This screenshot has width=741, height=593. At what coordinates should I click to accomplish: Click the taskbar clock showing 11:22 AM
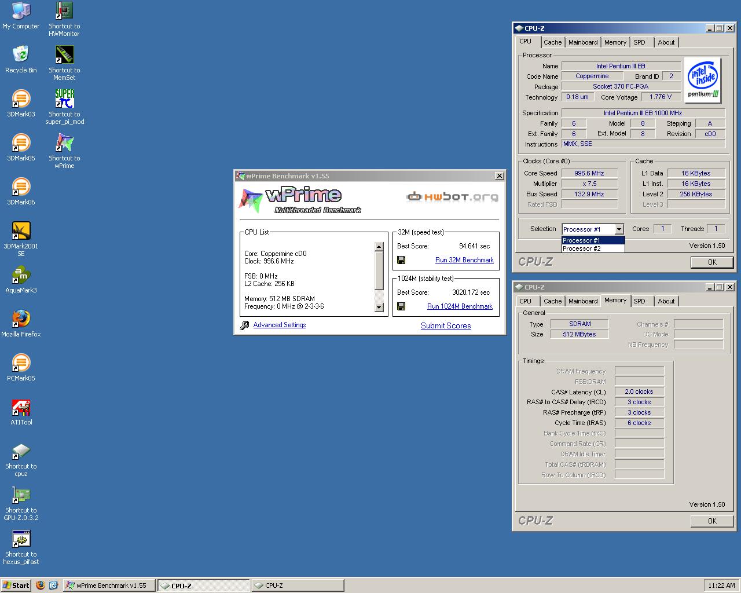(x=721, y=585)
